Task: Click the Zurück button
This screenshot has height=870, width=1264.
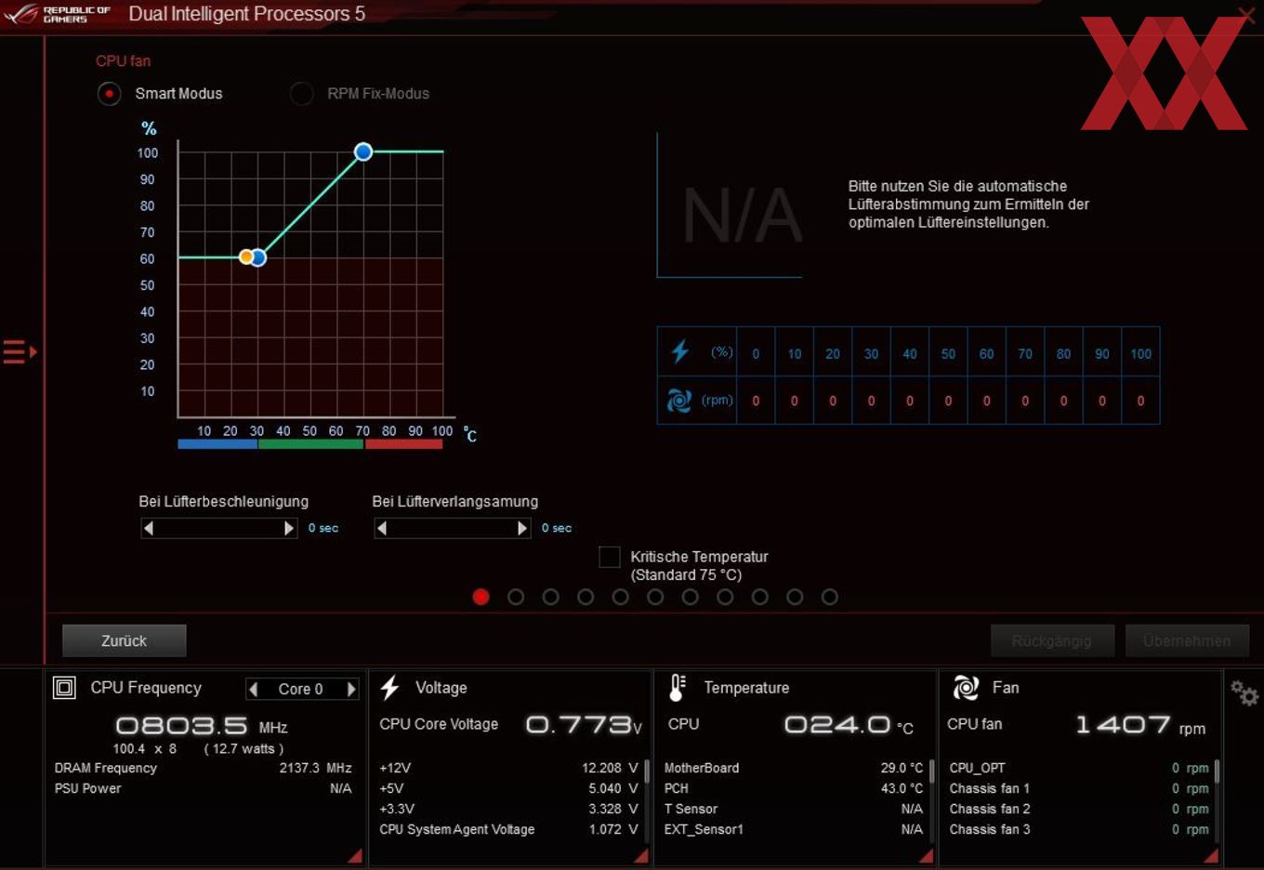Action: [125, 640]
